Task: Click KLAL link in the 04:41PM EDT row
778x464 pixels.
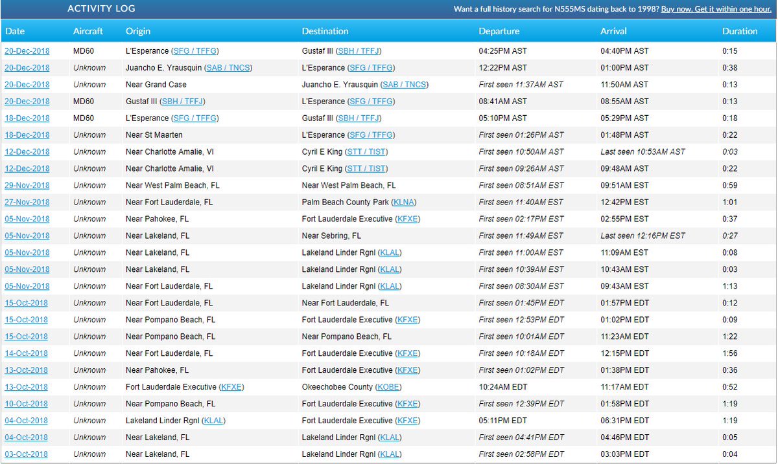Action: 390,438
